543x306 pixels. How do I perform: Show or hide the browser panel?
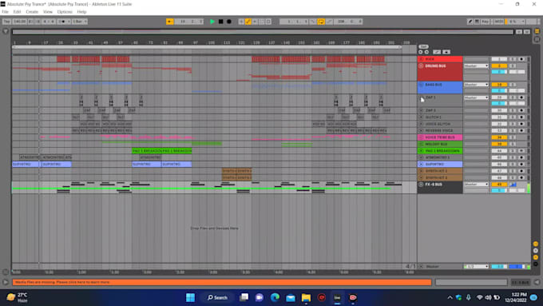coord(6,31)
